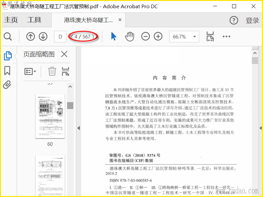Open the bookmarks panel icon

pos(7,71)
